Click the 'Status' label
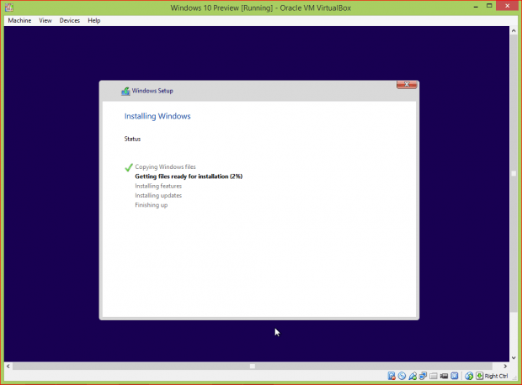 click(132, 139)
